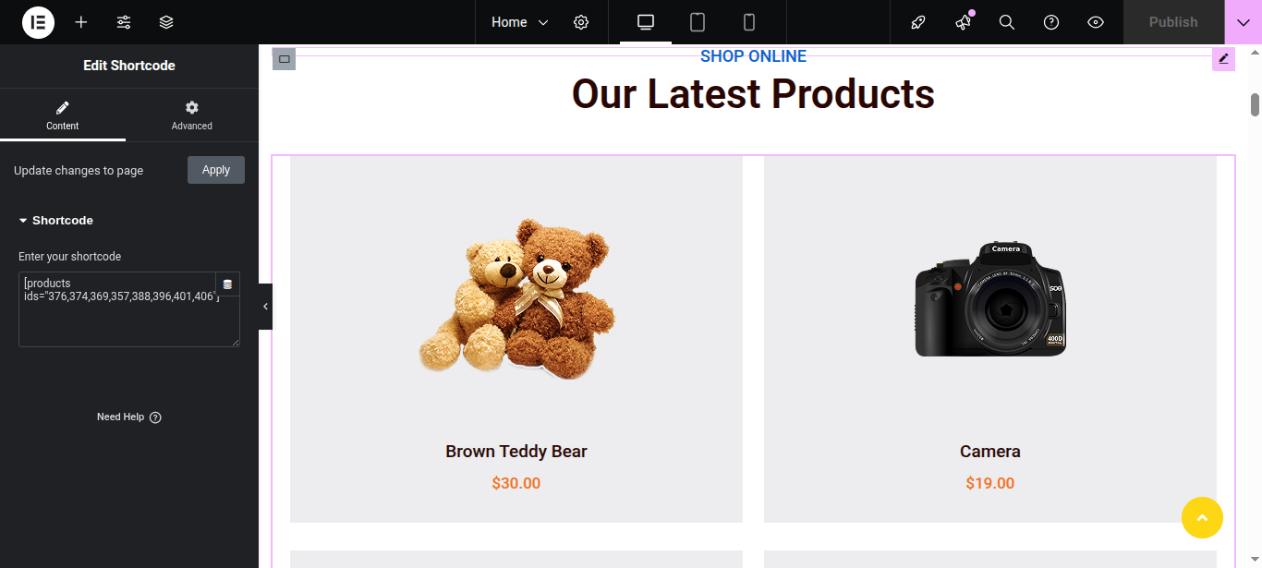Screen dimensions: 1262x568
Task: Switch to tablet responsive view
Action: [x=698, y=22]
